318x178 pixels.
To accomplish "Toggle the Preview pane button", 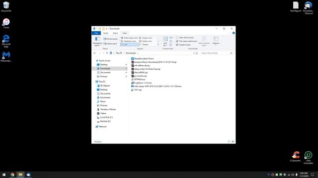I will (110, 39).
